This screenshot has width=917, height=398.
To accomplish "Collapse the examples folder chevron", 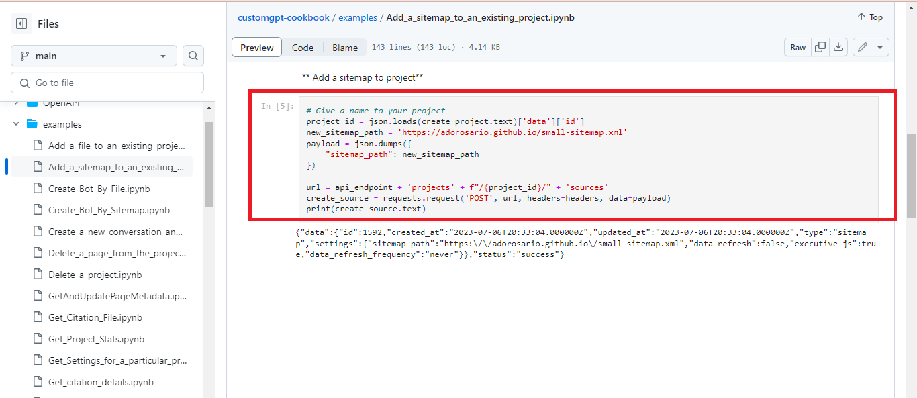I will pos(16,124).
